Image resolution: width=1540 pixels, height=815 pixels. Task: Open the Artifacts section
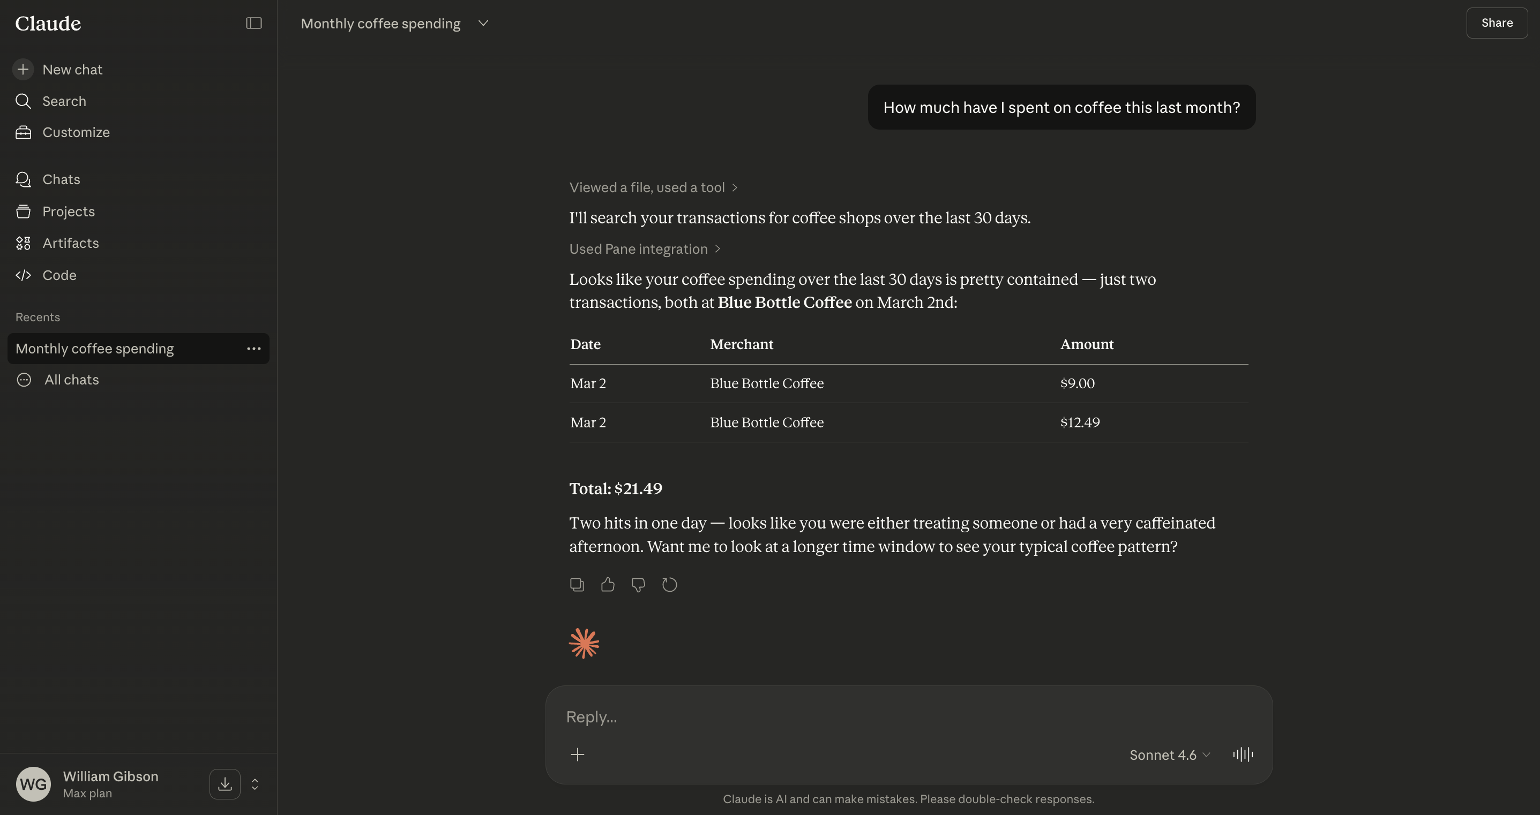tap(71, 243)
